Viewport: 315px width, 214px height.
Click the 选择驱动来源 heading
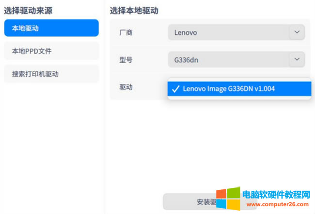pyautogui.click(x=28, y=10)
